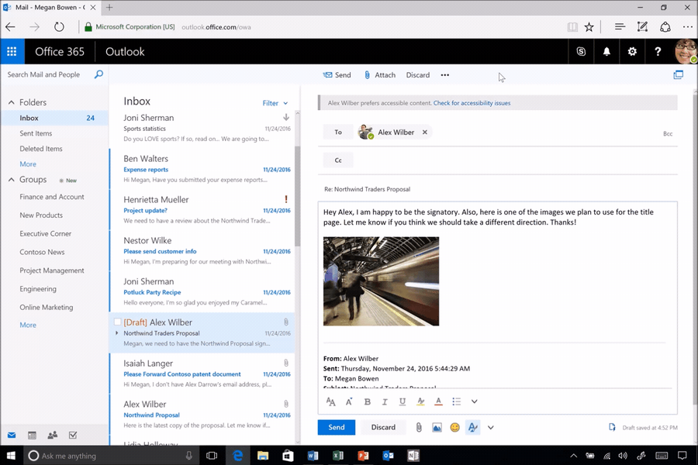Switch to the Calendar view icon
This screenshot has height=465, width=698.
tap(32, 436)
